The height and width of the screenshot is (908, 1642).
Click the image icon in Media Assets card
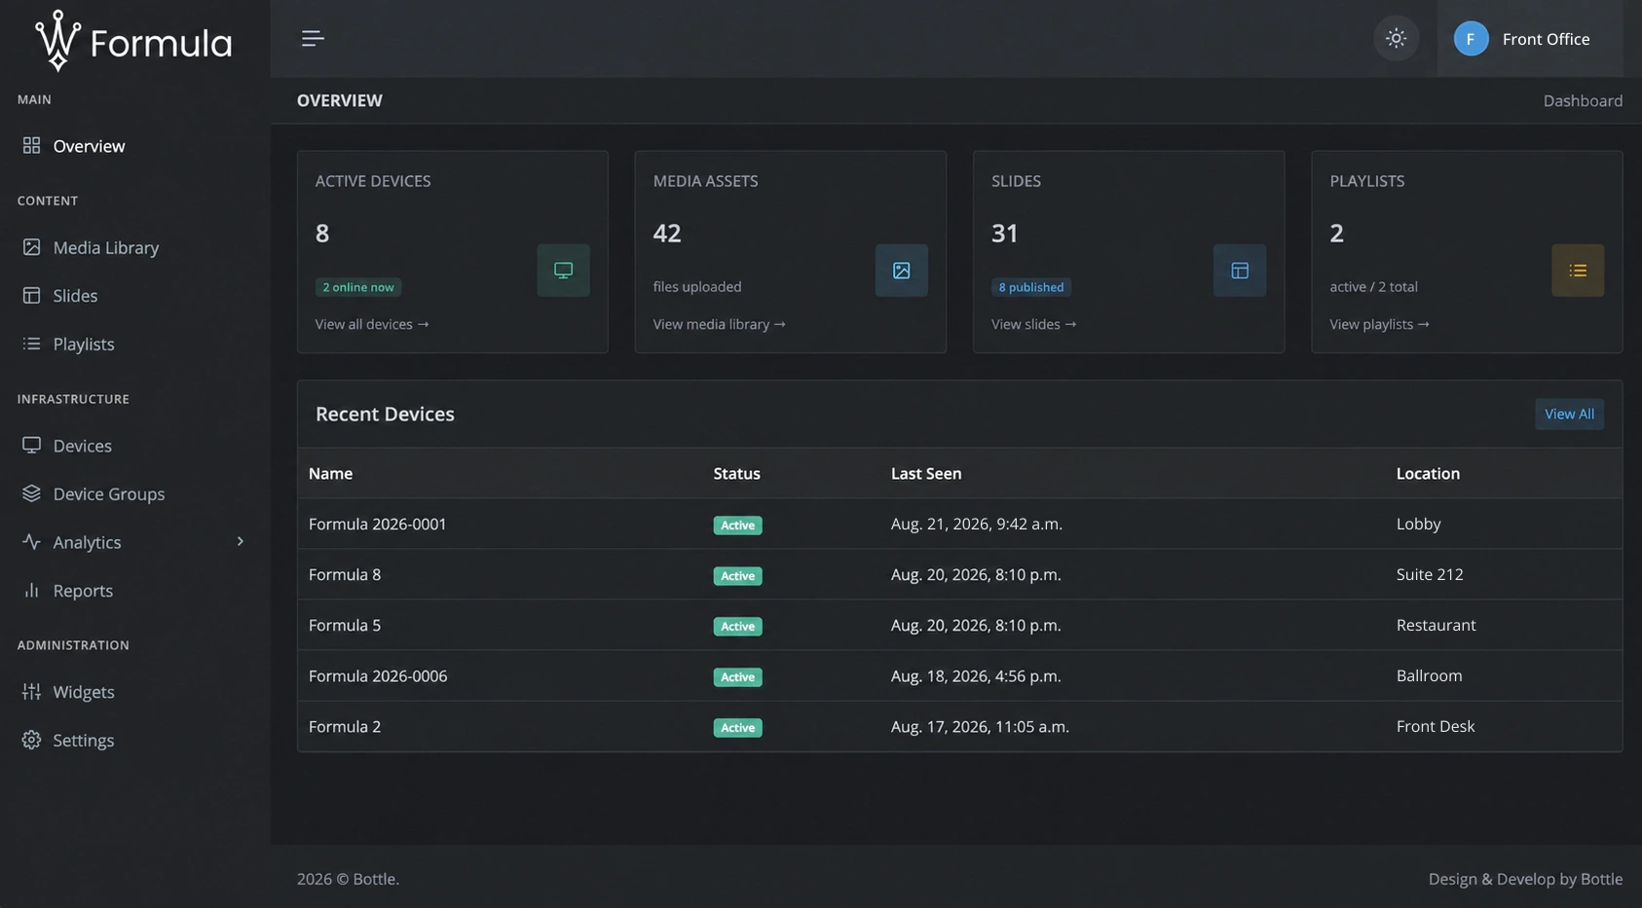(901, 271)
